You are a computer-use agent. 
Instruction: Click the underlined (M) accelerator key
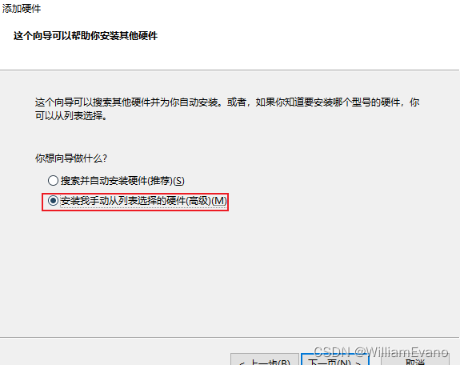click(219, 201)
